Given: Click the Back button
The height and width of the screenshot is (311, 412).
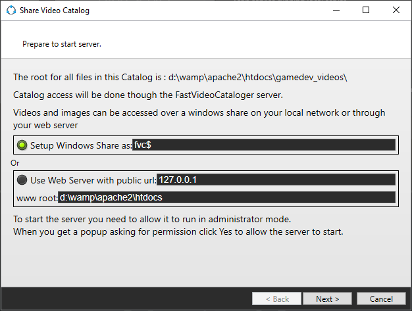Looking at the screenshot, I should pos(276,299).
